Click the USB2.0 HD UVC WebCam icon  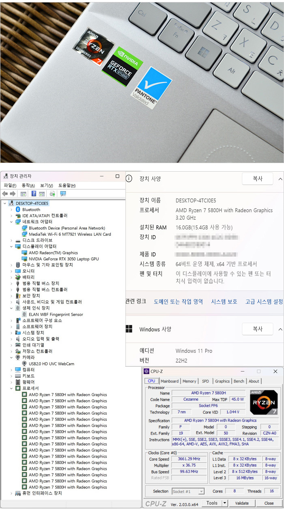click(x=25, y=364)
